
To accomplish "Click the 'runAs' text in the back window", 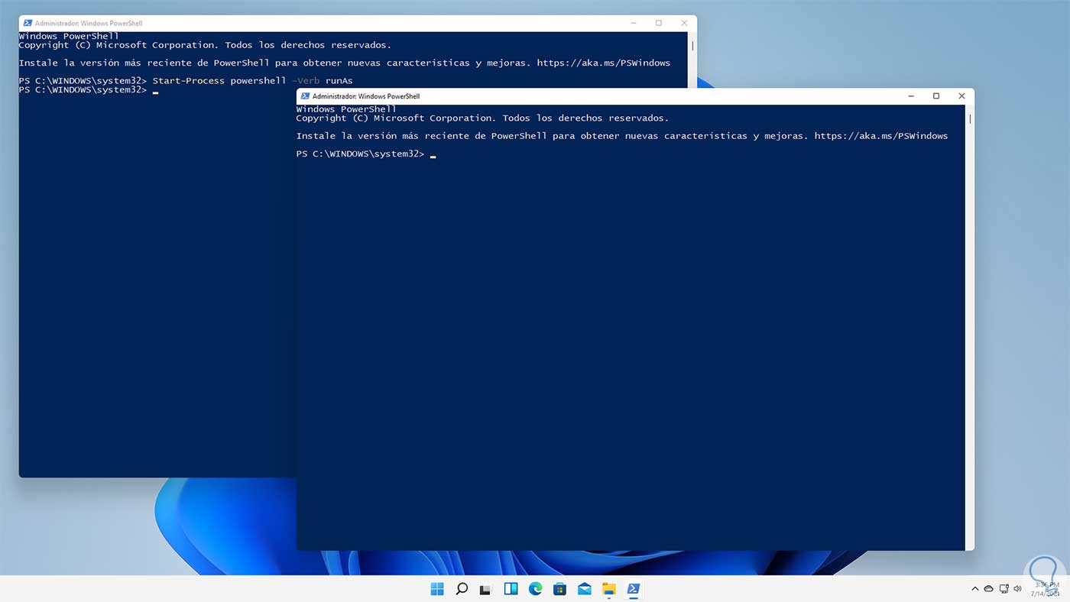I will pyautogui.click(x=339, y=81).
